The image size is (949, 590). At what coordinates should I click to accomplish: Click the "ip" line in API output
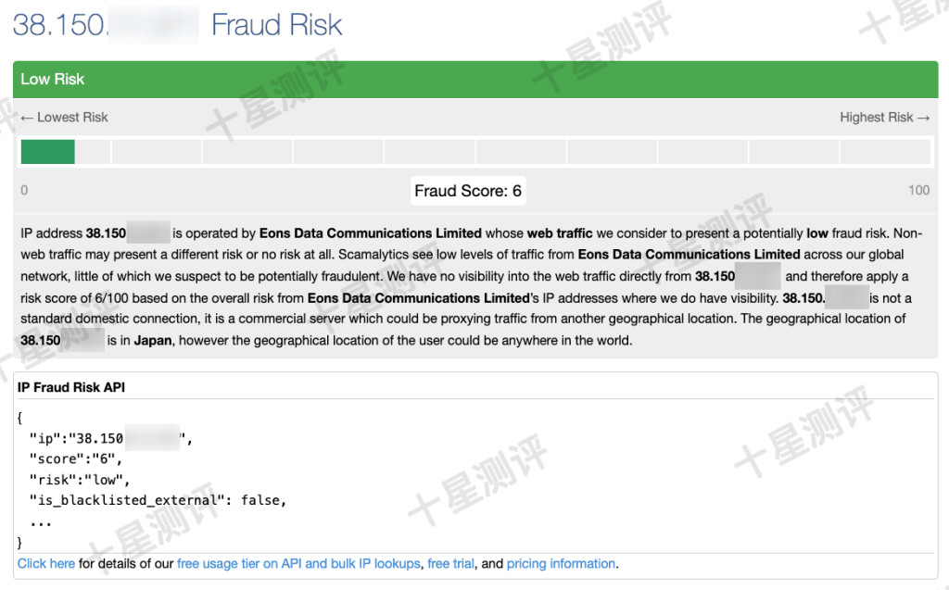[x=111, y=438]
